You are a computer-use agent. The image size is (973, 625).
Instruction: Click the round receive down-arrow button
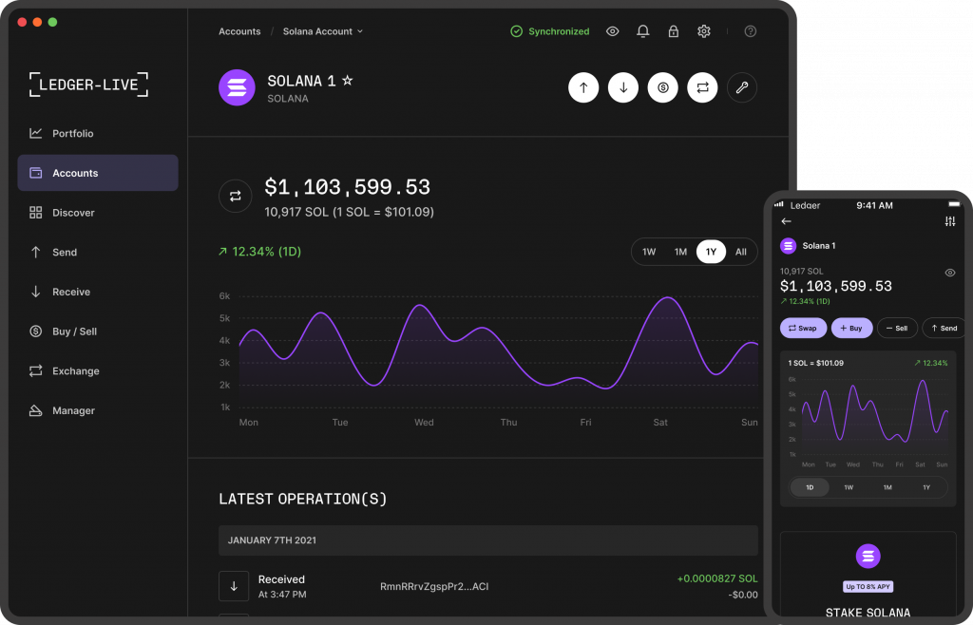[x=623, y=88]
